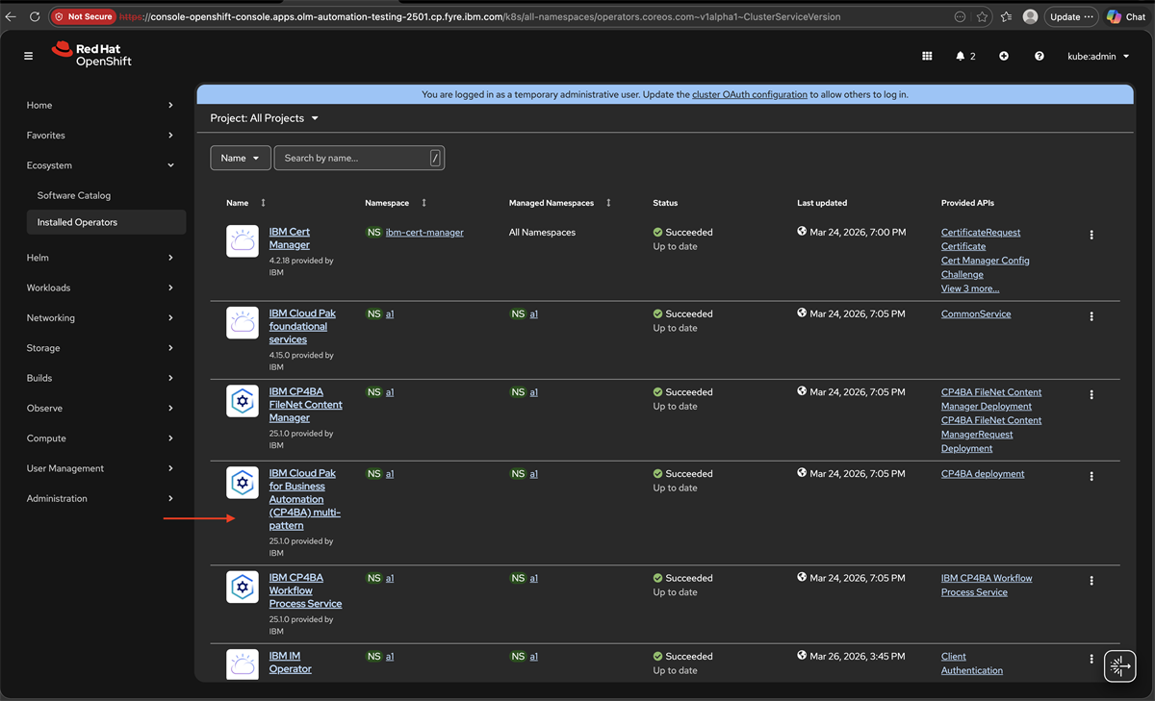Screen dimensions: 1155x701
Task: Click the floating assistant icon at bottom right
Action: click(x=1119, y=665)
